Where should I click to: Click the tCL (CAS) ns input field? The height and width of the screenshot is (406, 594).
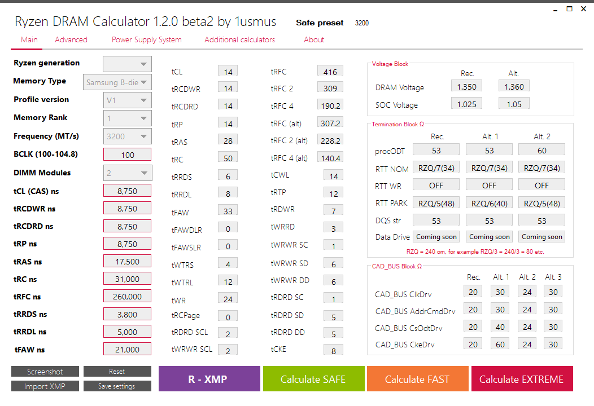click(127, 191)
